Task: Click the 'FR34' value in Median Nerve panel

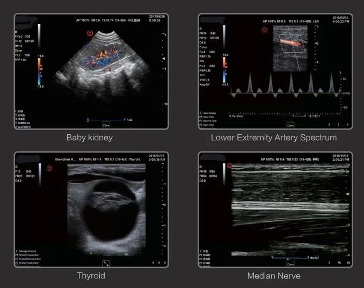Action: (x=203, y=176)
